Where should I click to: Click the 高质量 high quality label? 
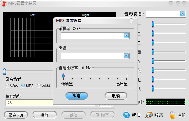pyautogui.click(x=122, y=84)
